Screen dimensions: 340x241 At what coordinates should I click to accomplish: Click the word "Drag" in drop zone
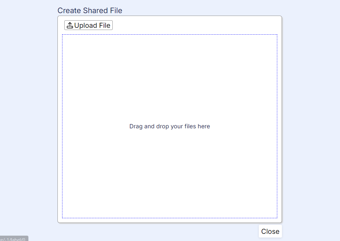(136, 126)
